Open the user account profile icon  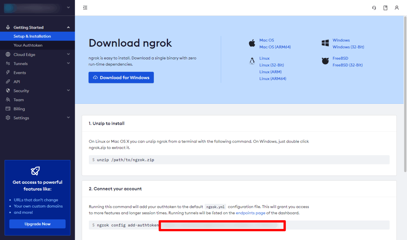tap(397, 8)
